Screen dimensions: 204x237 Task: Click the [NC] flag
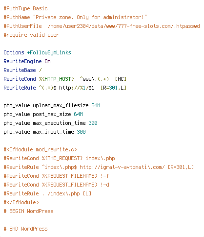[121, 79]
